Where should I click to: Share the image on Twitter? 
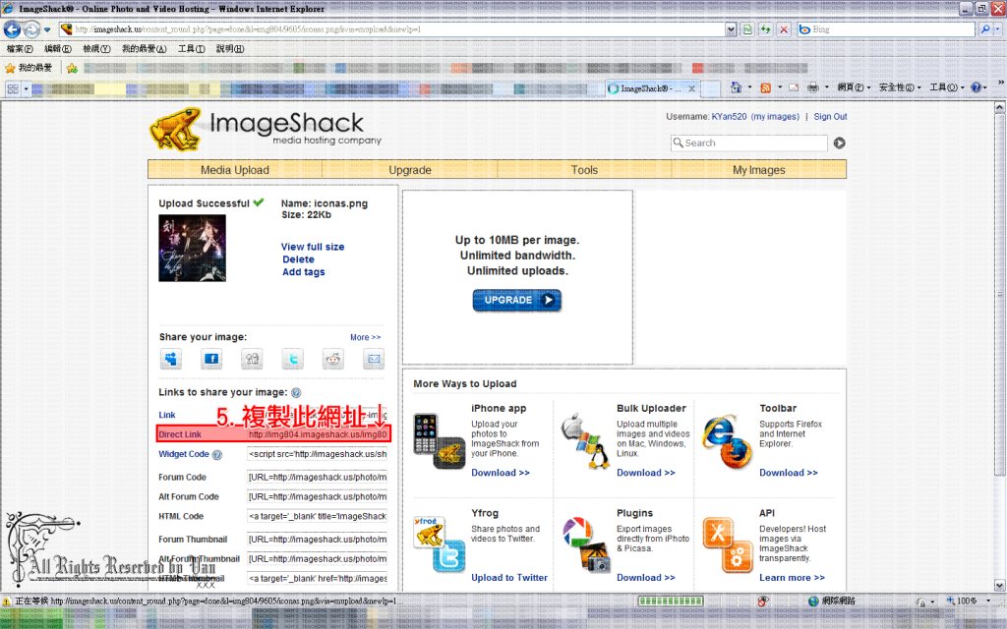pyautogui.click(x=293, y=359)
